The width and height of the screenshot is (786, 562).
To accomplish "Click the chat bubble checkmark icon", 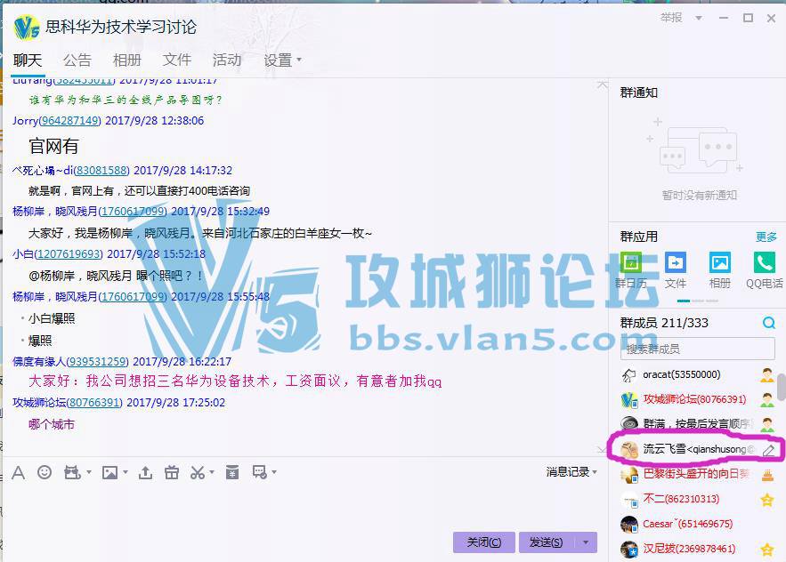I will [260, 472].
